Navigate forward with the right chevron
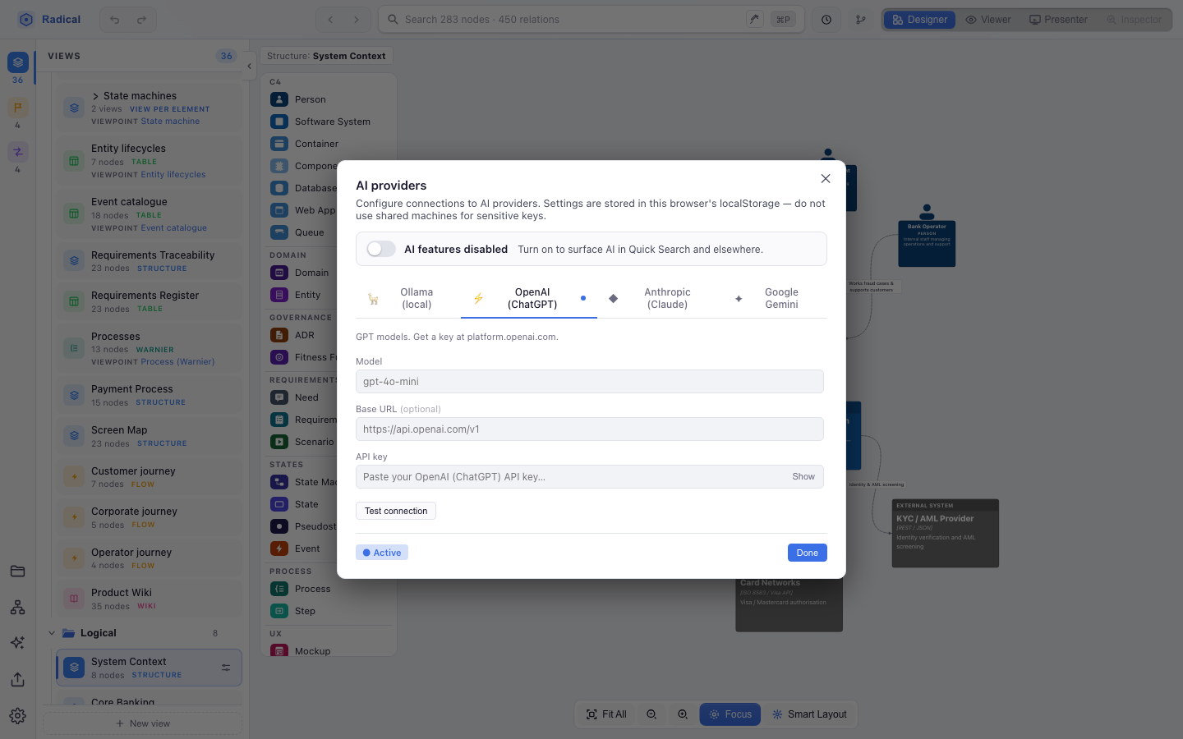Viewport: 1183px width, 739px height. [x=357, y=20]
